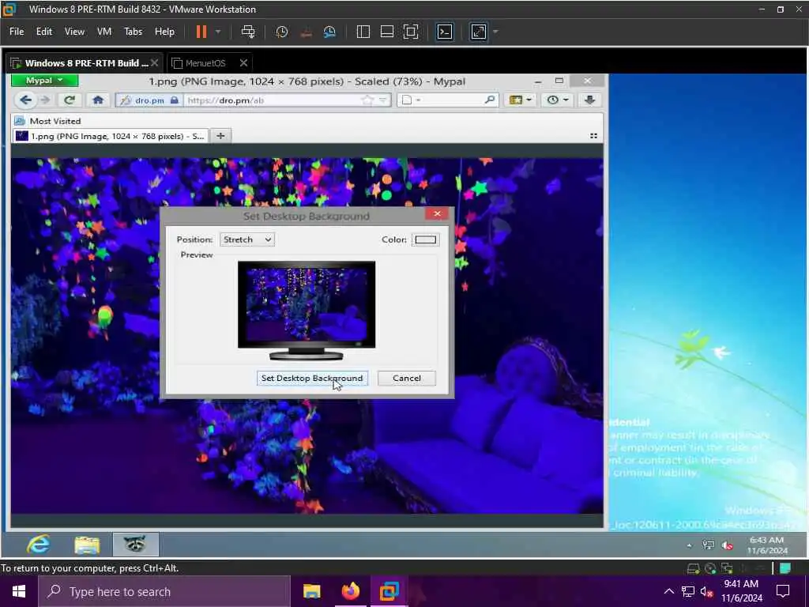Open the green Mypal application menu button
This screenshot has width=809, height=607.
pos(44,80)
